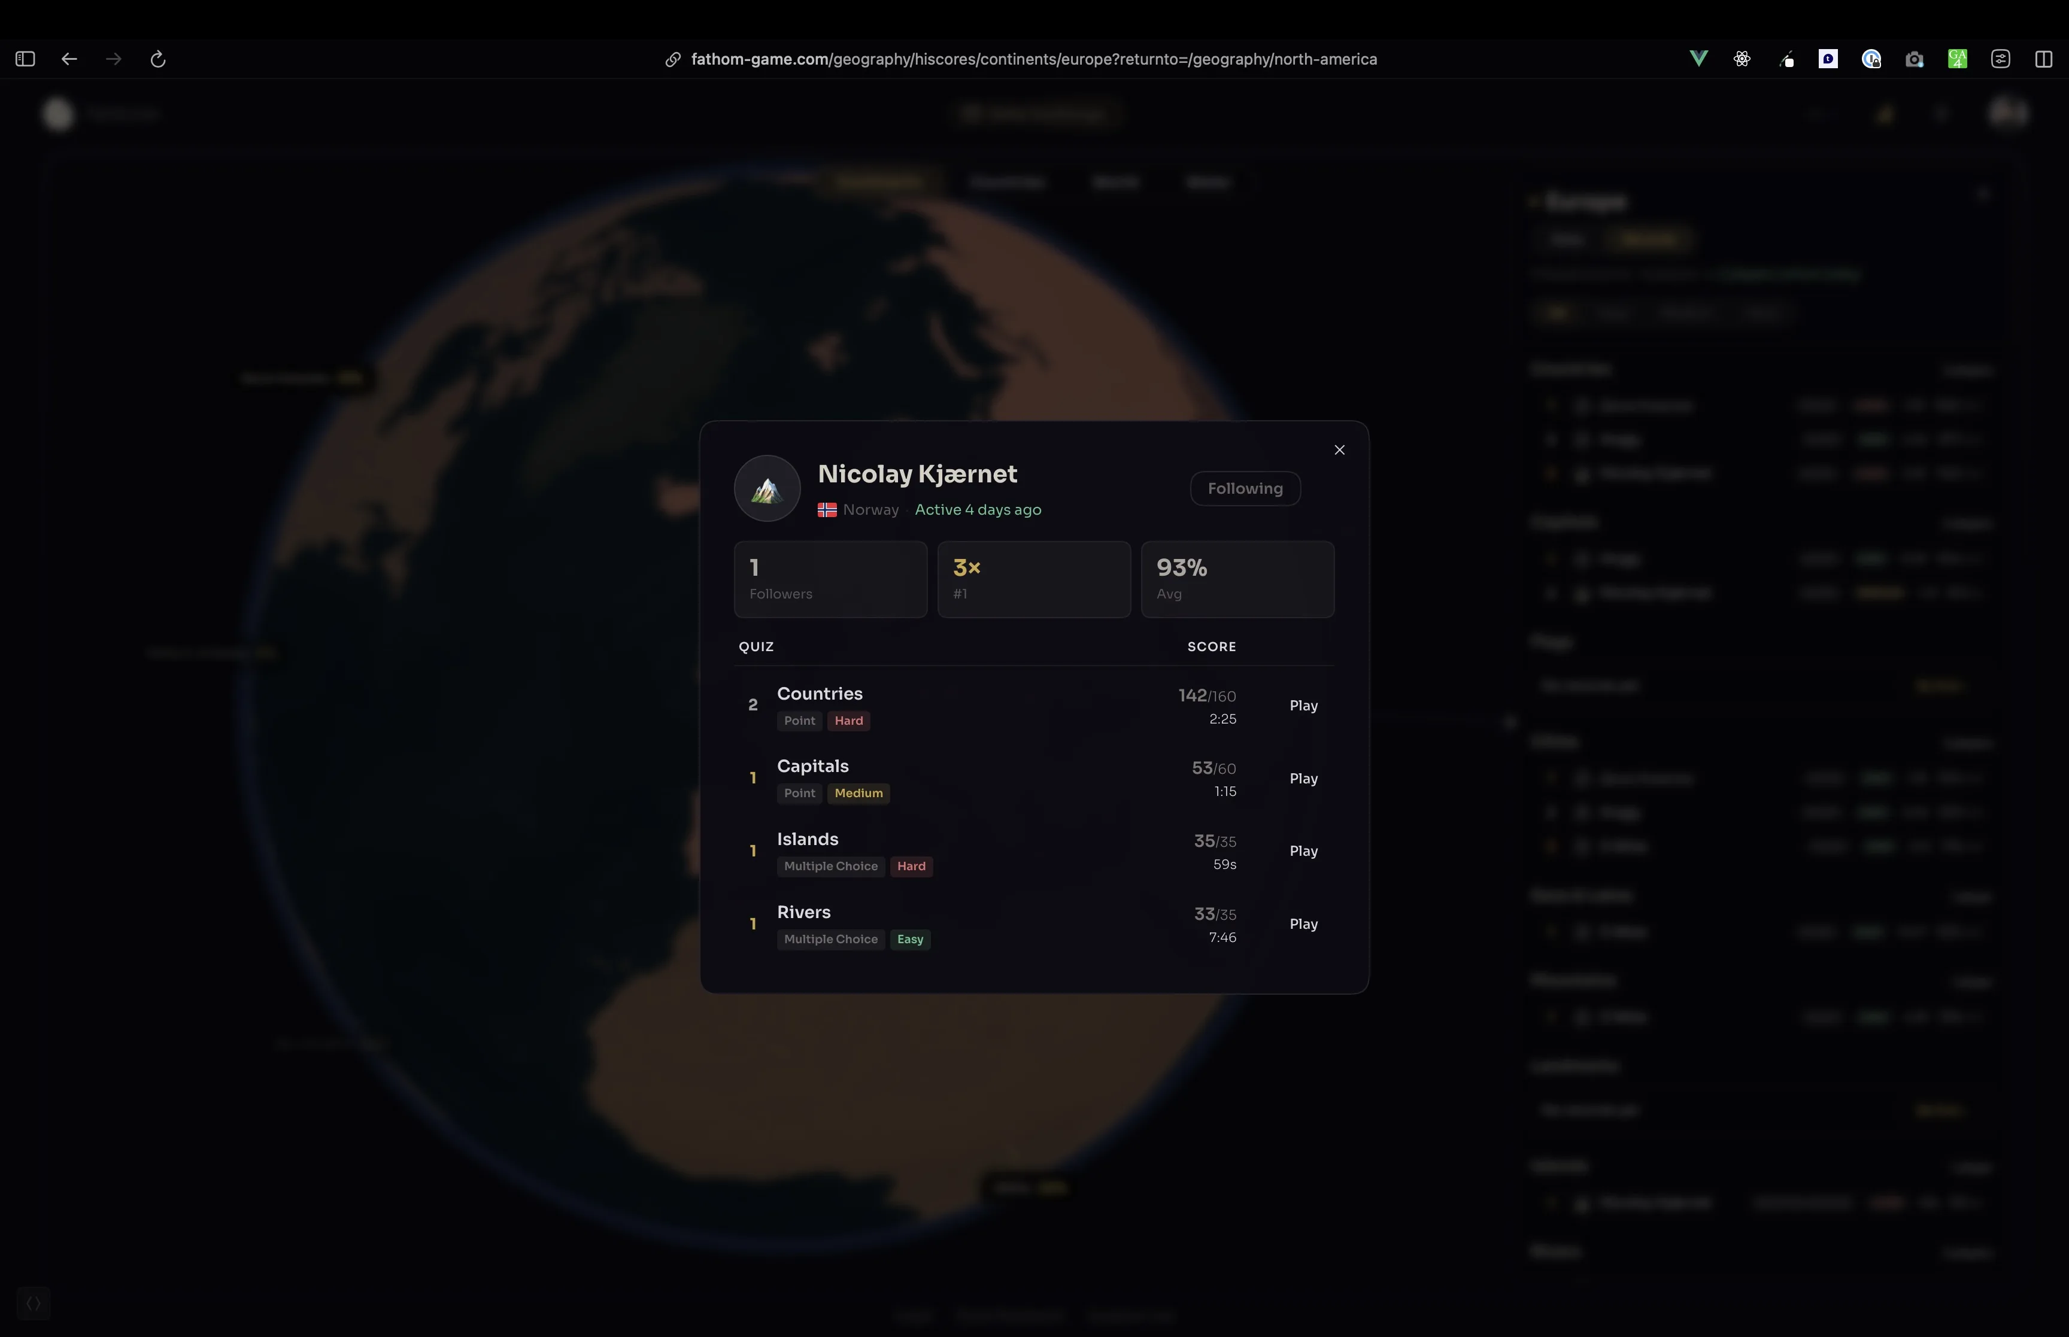Close the Nicolay Kjærnet profile dialog
Viewport: 2069px width, 1337px height.
click(x=1339, y=449)
